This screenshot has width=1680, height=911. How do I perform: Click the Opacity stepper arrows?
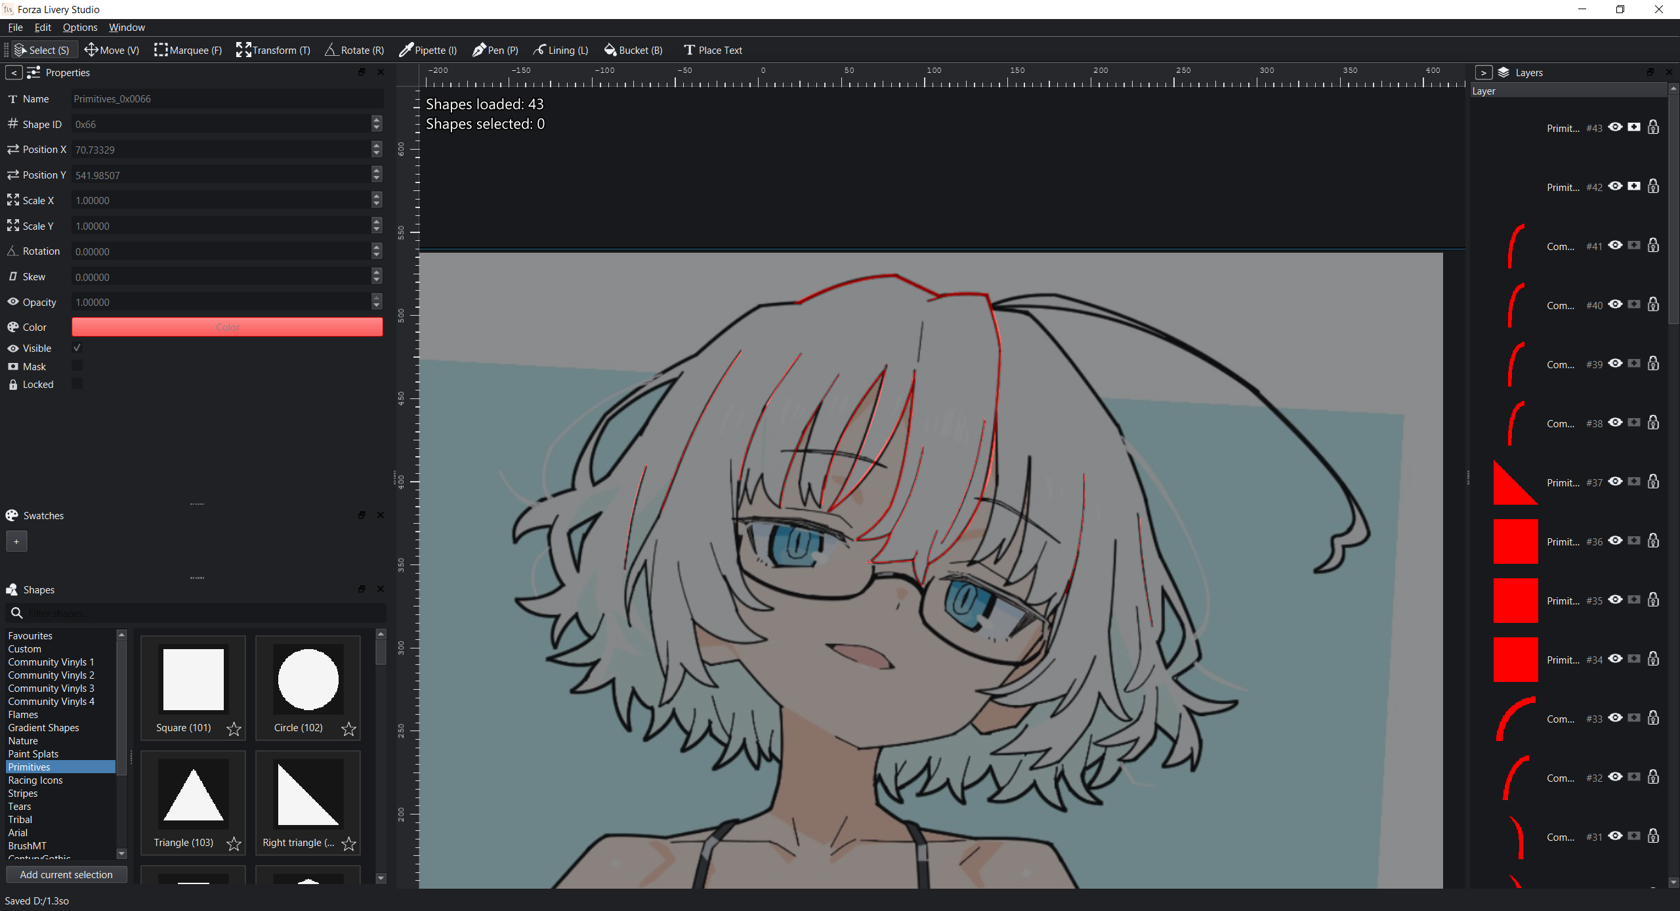pos(377,302)
